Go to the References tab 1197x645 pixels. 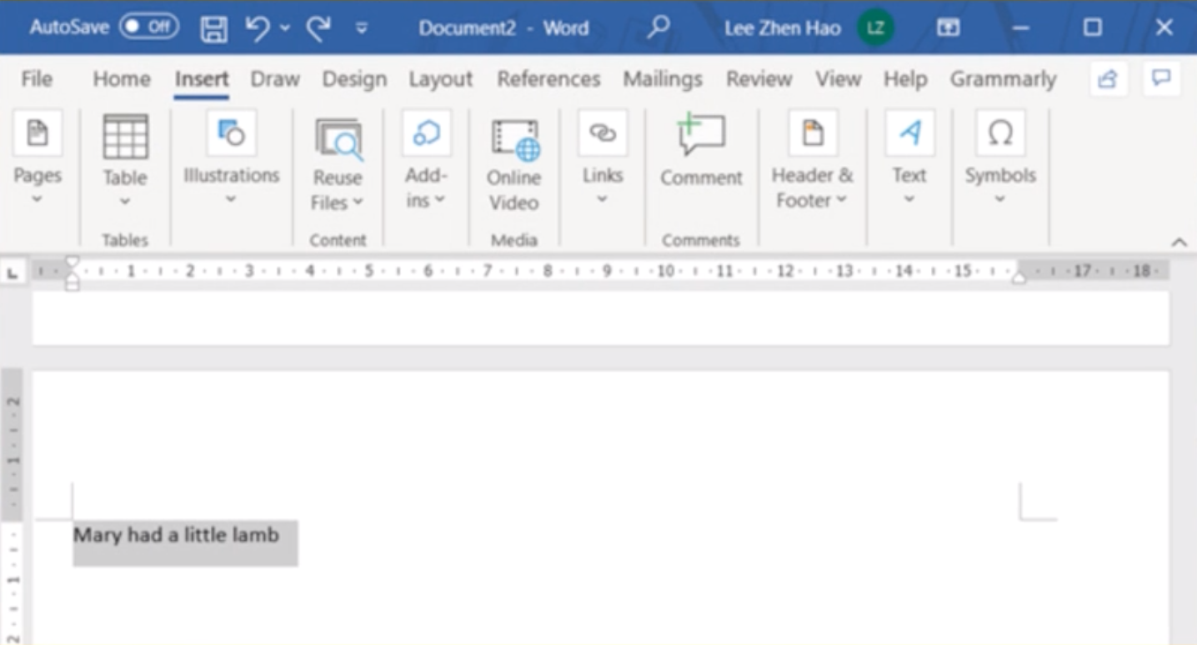point(548,79)
